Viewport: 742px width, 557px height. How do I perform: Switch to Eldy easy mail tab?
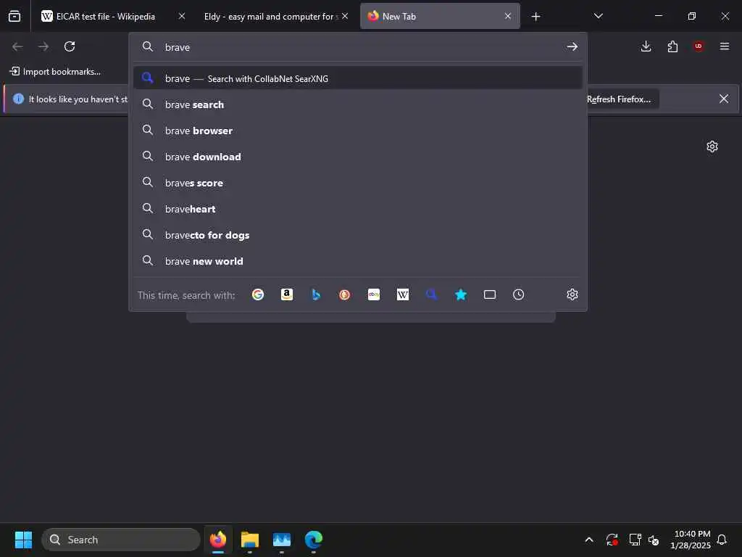[276, 16]
